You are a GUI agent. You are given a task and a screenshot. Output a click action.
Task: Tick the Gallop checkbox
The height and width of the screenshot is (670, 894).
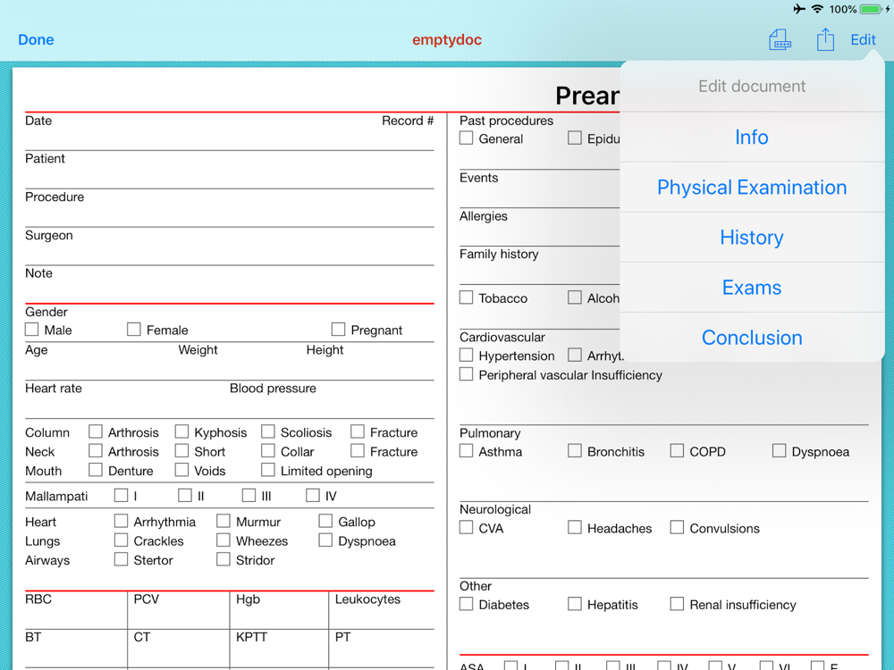coord(325,521)
